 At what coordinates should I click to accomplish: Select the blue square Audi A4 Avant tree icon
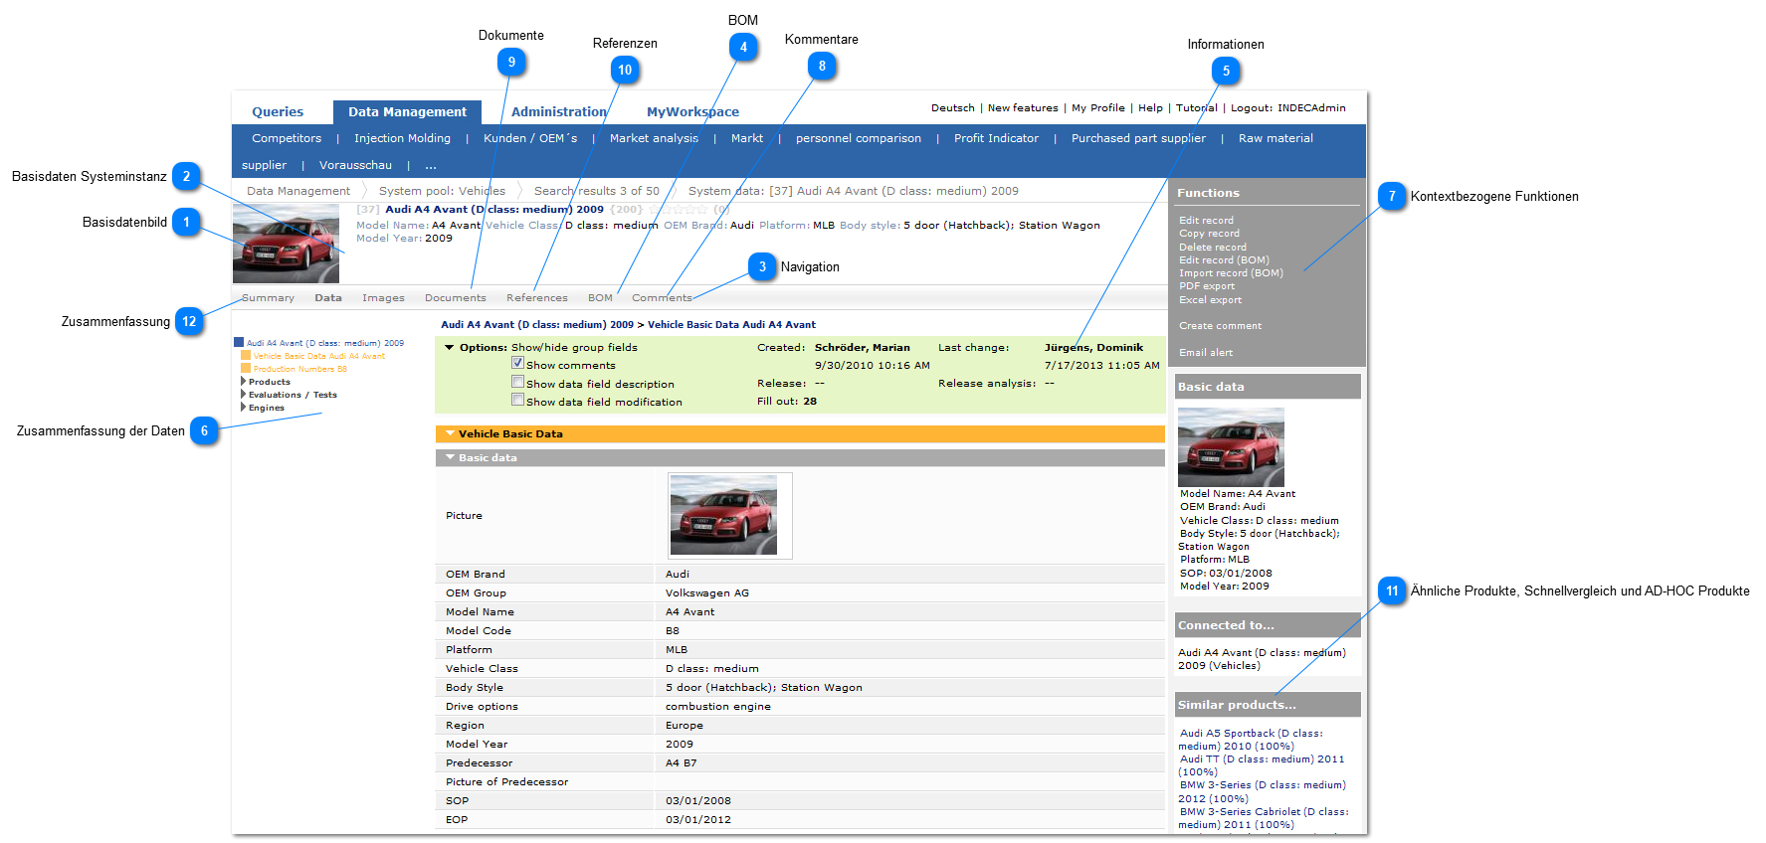pyautogui.click(x=239, y=342)
